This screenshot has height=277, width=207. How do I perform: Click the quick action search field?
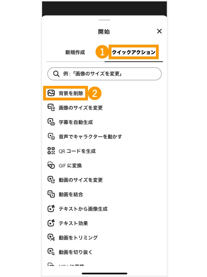[104, 74]
